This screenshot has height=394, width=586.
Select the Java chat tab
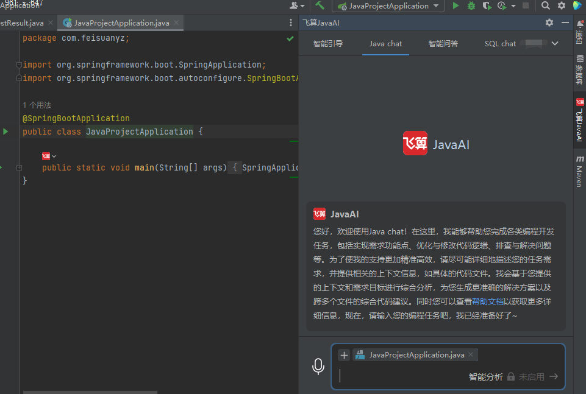coord(385,44)
